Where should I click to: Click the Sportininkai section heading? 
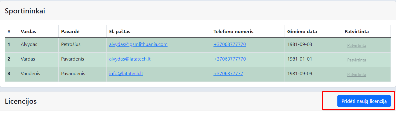[25, 11]
